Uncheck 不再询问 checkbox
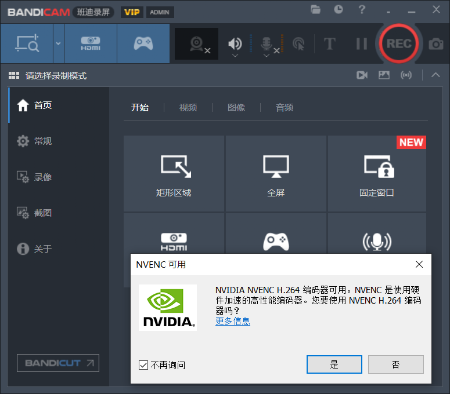 (x=143, y=365)
